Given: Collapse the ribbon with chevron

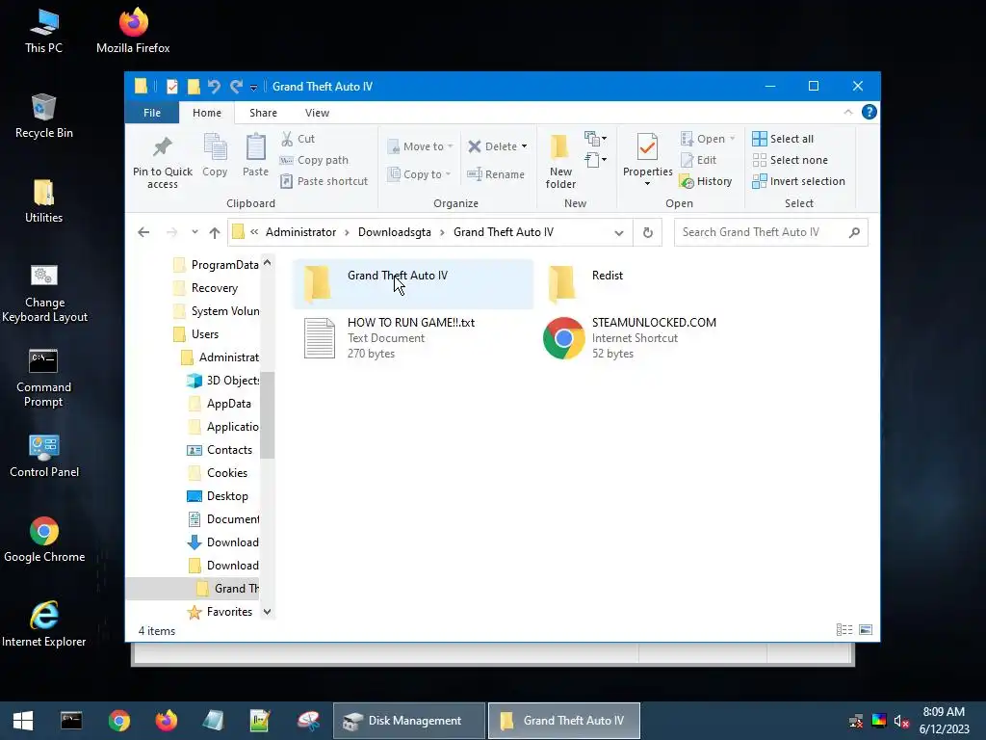Looking at the screenshot, I should coord(847,112).
